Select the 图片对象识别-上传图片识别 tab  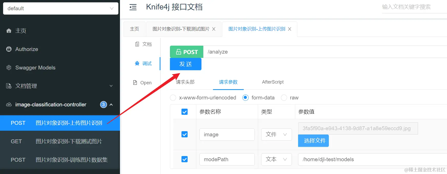click(257, 29)
